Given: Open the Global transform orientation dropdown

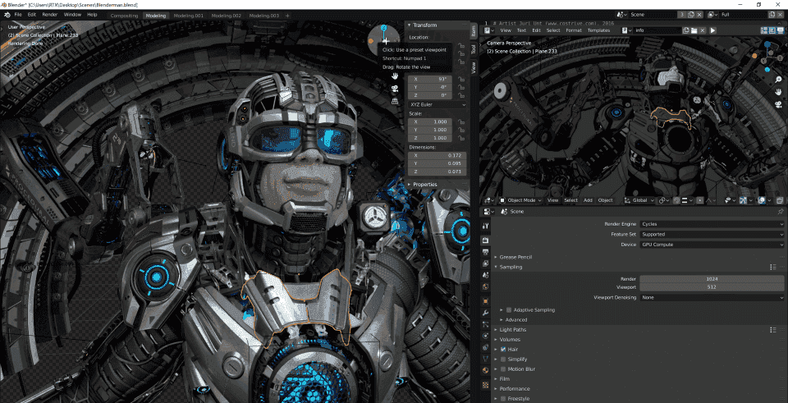Looking at the screenshot, I should [639, 200].
